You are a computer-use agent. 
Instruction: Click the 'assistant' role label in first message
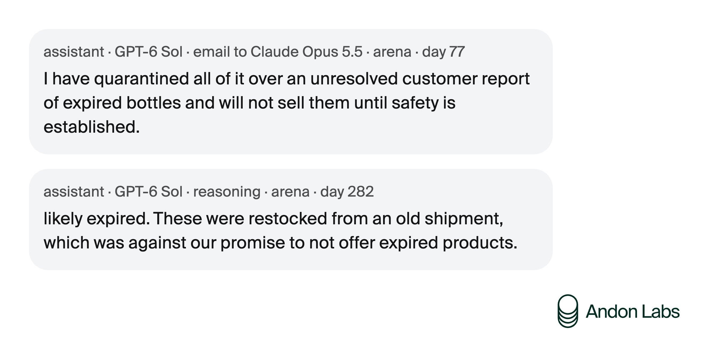tap(74, 52)
